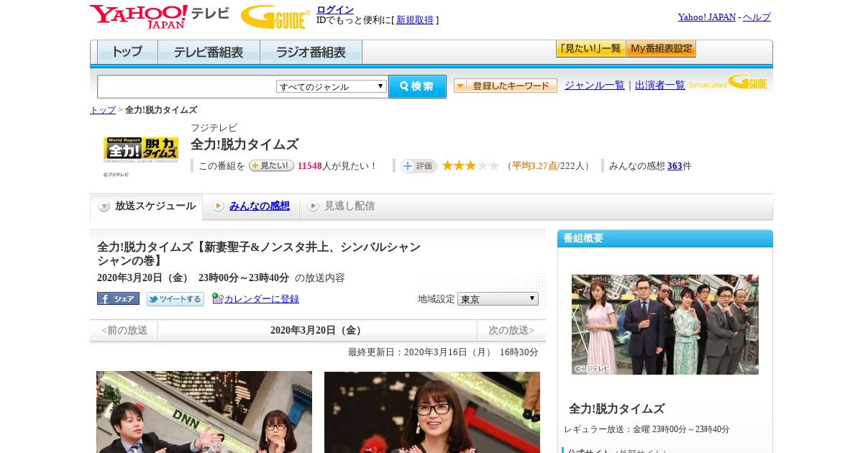Click the episode title 全力!脱力タイムズ【新妻聖子…
This screenshot has height=453, width=863.
[259, 254]
